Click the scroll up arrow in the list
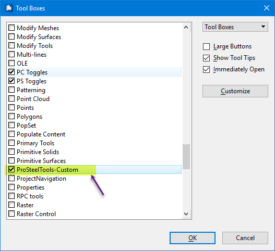The height and width of the screenshot is (251, 275). [x=186, y=27]
